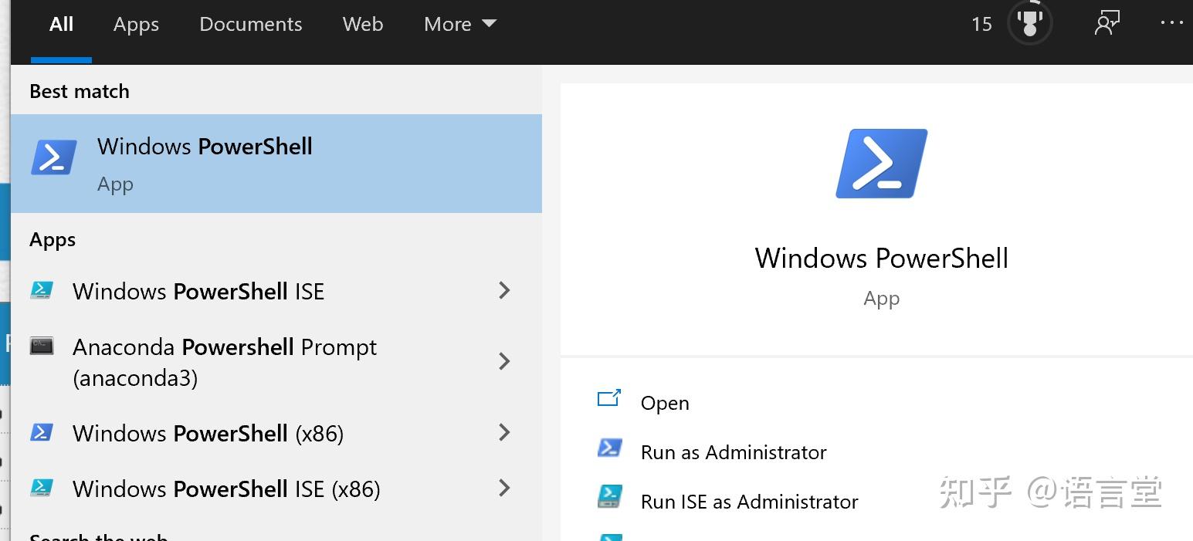Click the Apps section header in results
Viewport: 1193px width, 541px height.
pyautogui.click(x=53, y=240)
